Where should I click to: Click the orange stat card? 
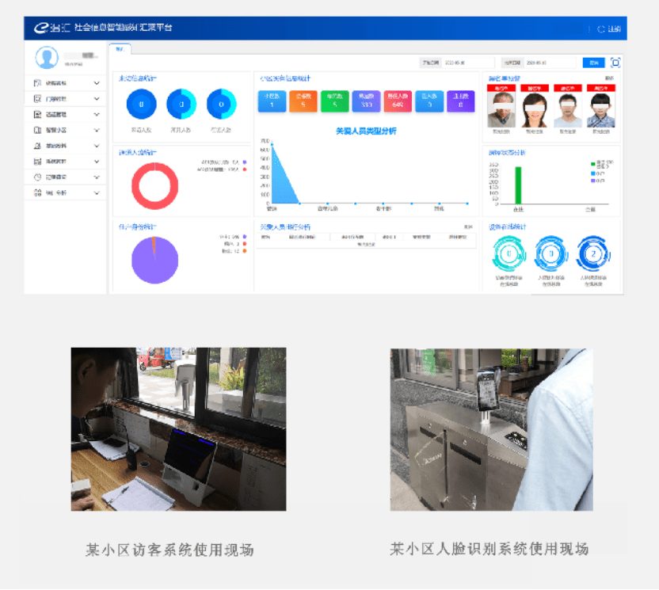pos(303,101)
